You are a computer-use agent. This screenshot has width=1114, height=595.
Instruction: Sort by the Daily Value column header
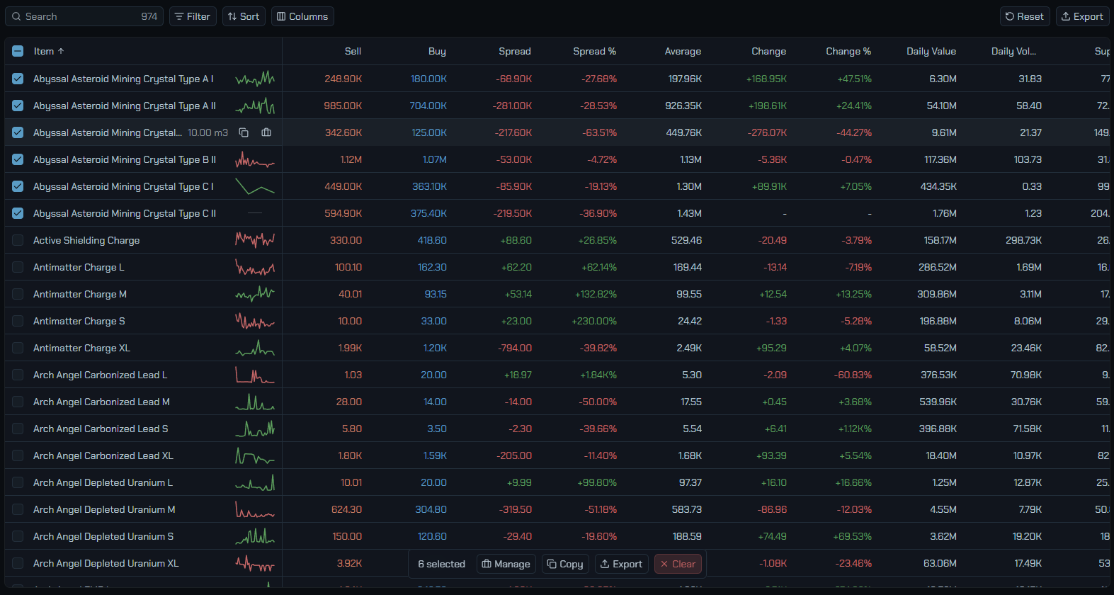click(x=931, y=51)
